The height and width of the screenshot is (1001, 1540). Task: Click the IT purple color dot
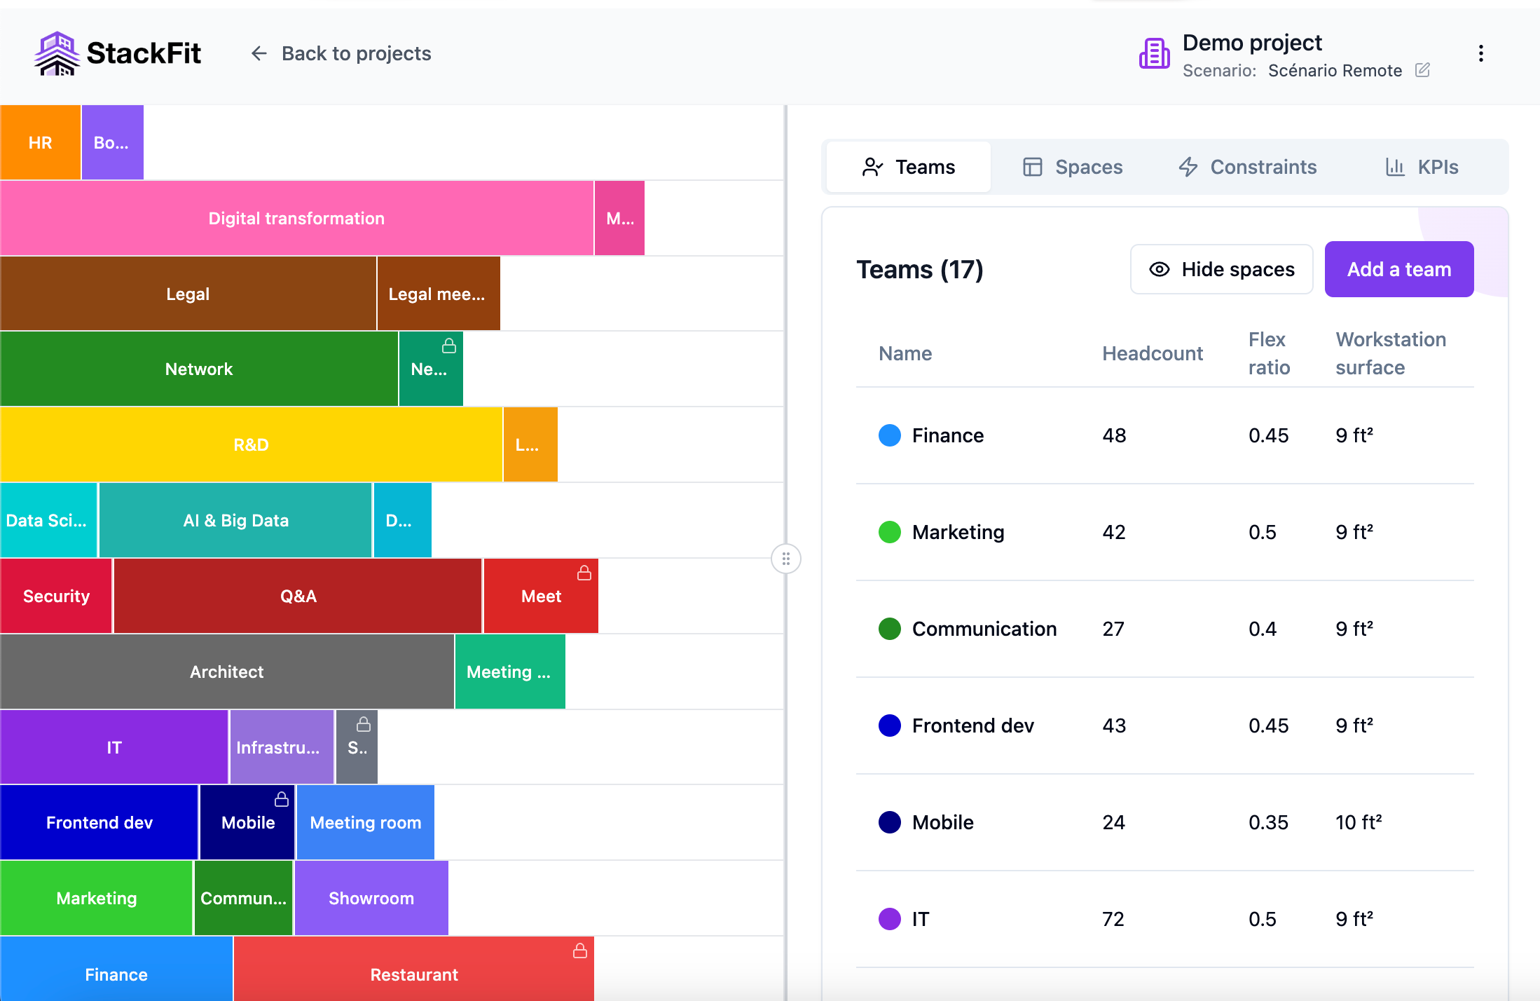point(889,919)
